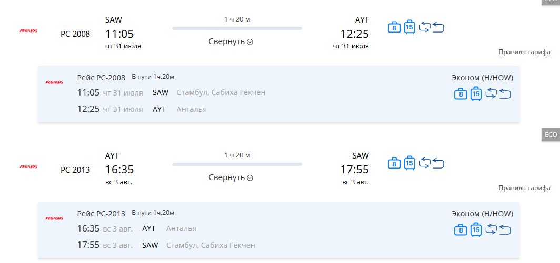
Task: Click the Эконом (H/HOW) label in PC-2008 details
Action: click(483, 78)
